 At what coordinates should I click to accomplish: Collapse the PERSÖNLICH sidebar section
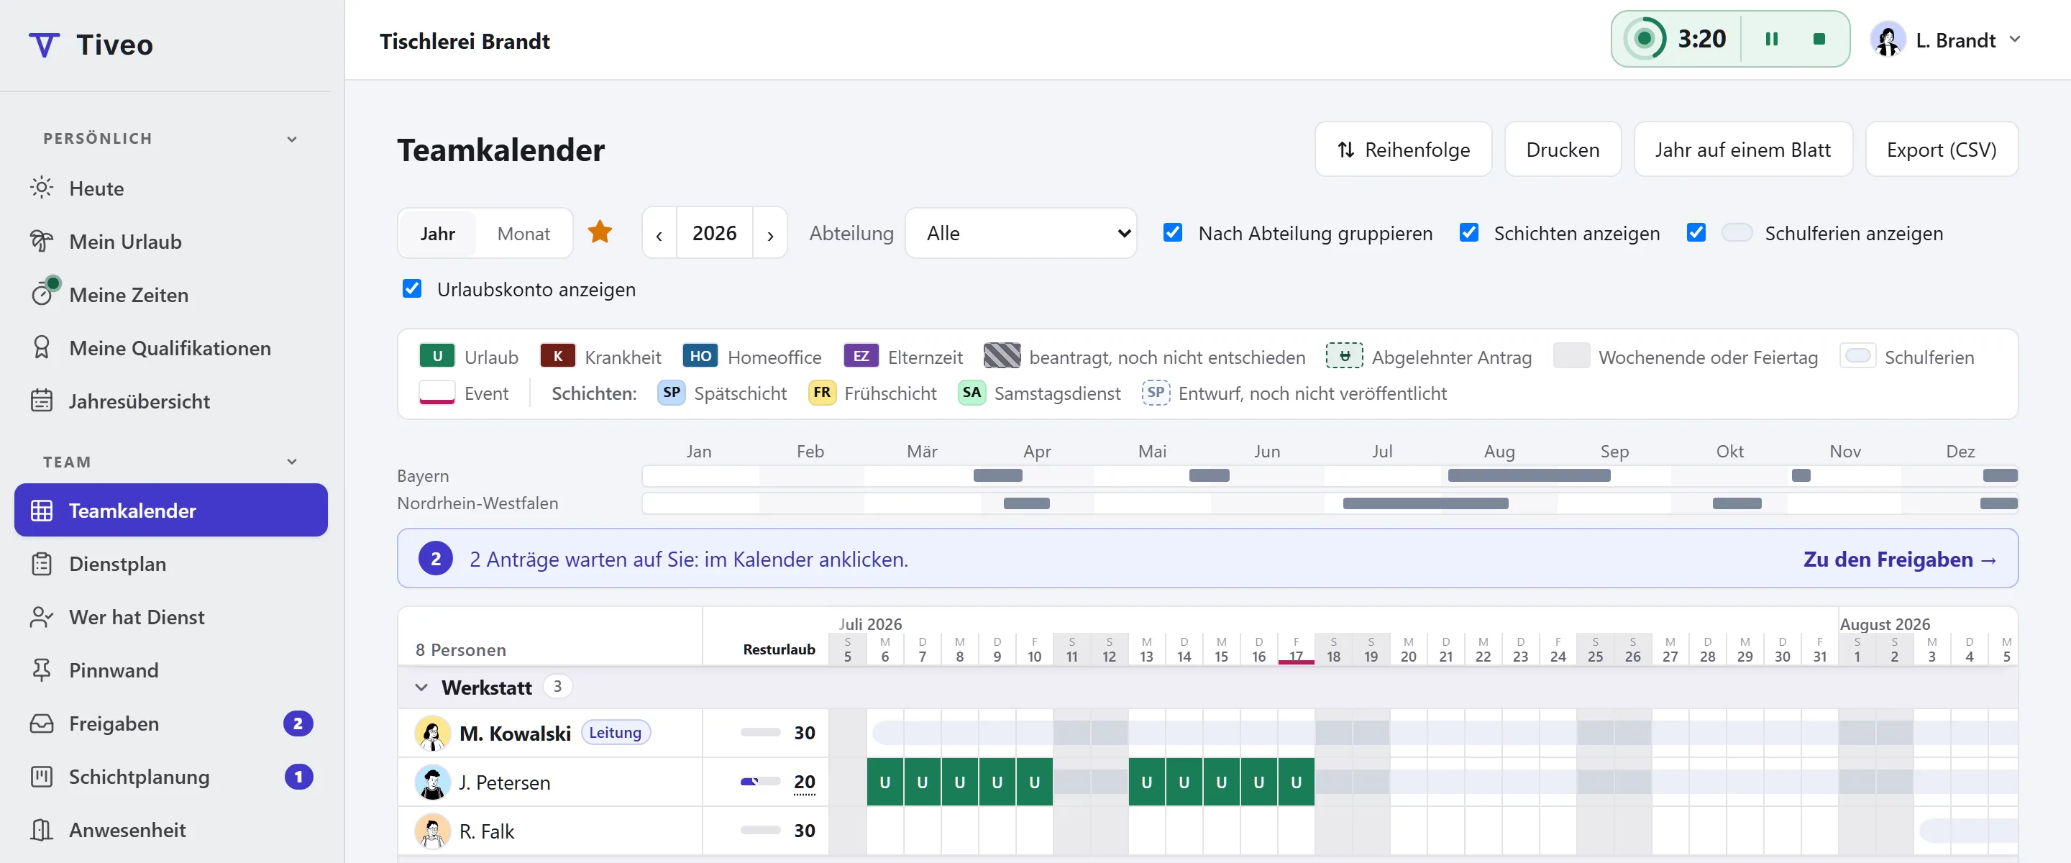[292, 139]
